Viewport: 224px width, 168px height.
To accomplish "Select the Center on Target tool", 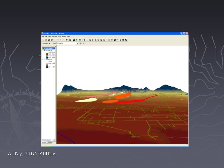I will click(93, 40).
